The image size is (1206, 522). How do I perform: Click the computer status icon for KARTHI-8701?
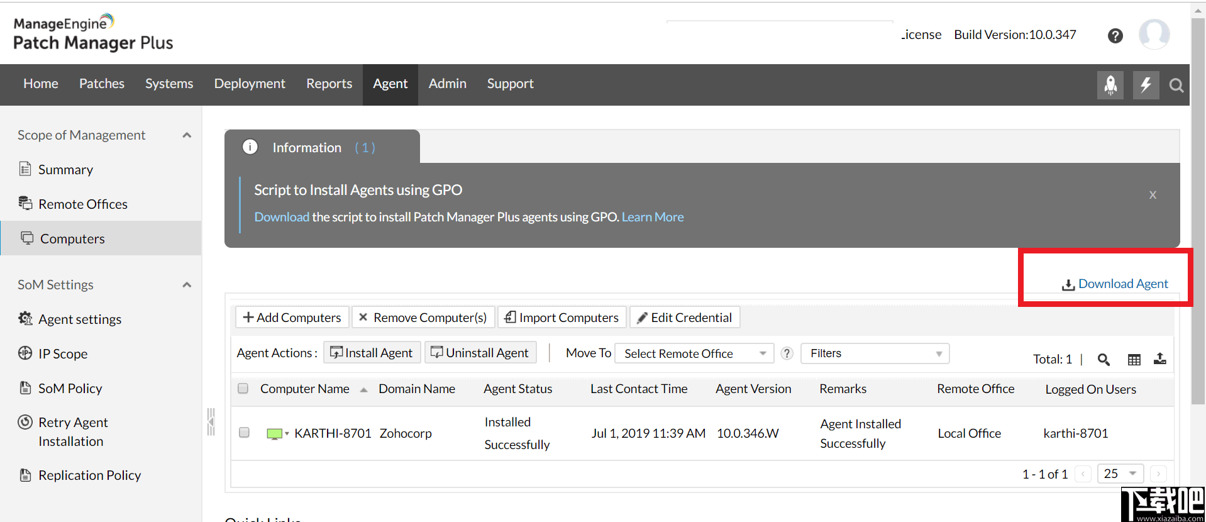(x=274, y=434)
